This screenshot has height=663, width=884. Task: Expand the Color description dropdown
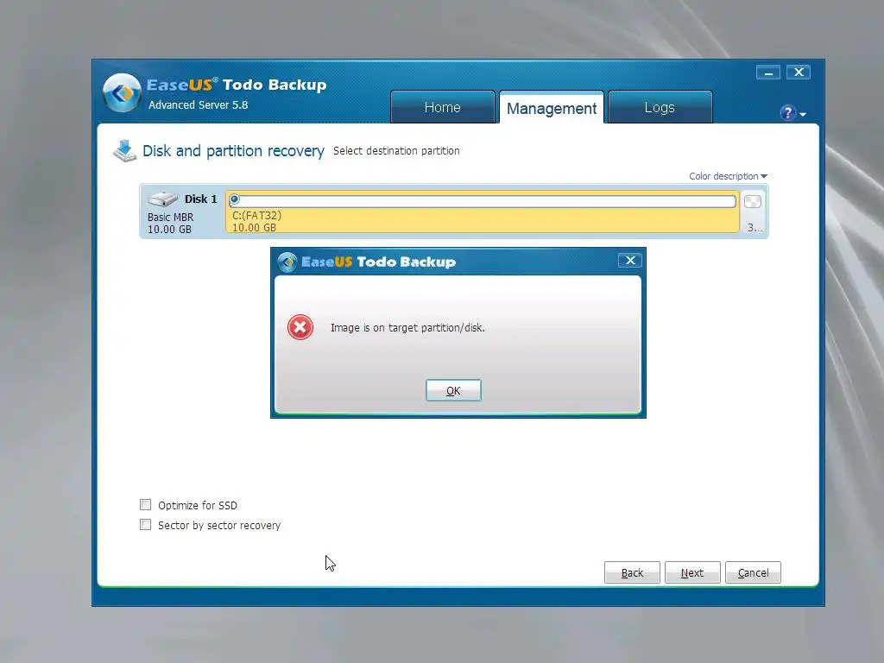pyautogui.click(x=728, y=176)
